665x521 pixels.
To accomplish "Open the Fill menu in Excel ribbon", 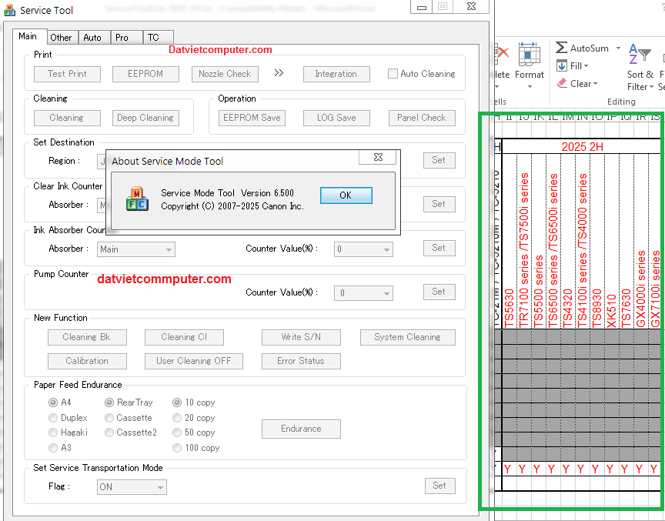I will 573,66.
